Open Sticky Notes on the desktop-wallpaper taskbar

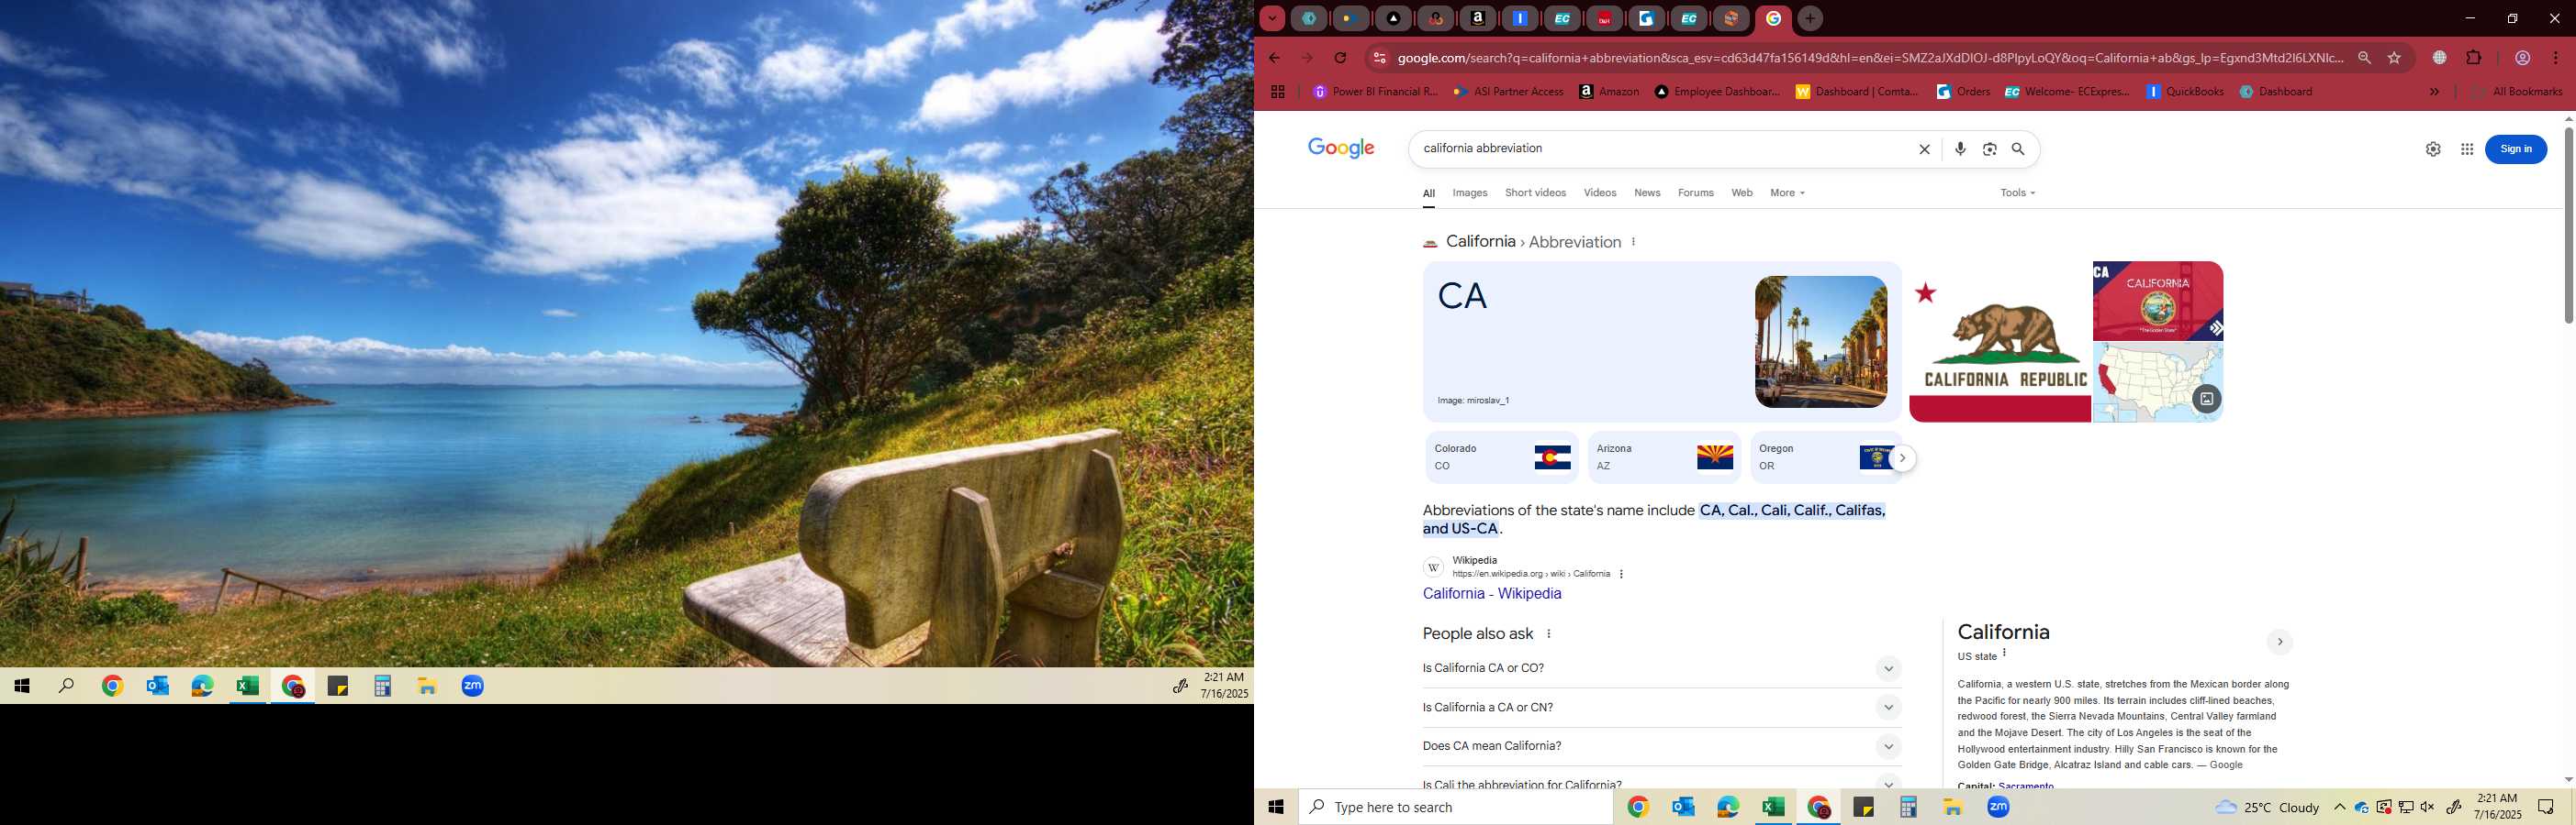(338, 687)
